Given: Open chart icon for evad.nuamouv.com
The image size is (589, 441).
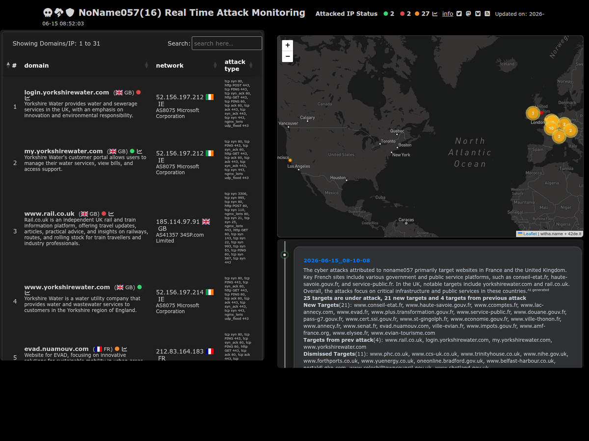Looking at the screenshot, I should click(125, 349).
